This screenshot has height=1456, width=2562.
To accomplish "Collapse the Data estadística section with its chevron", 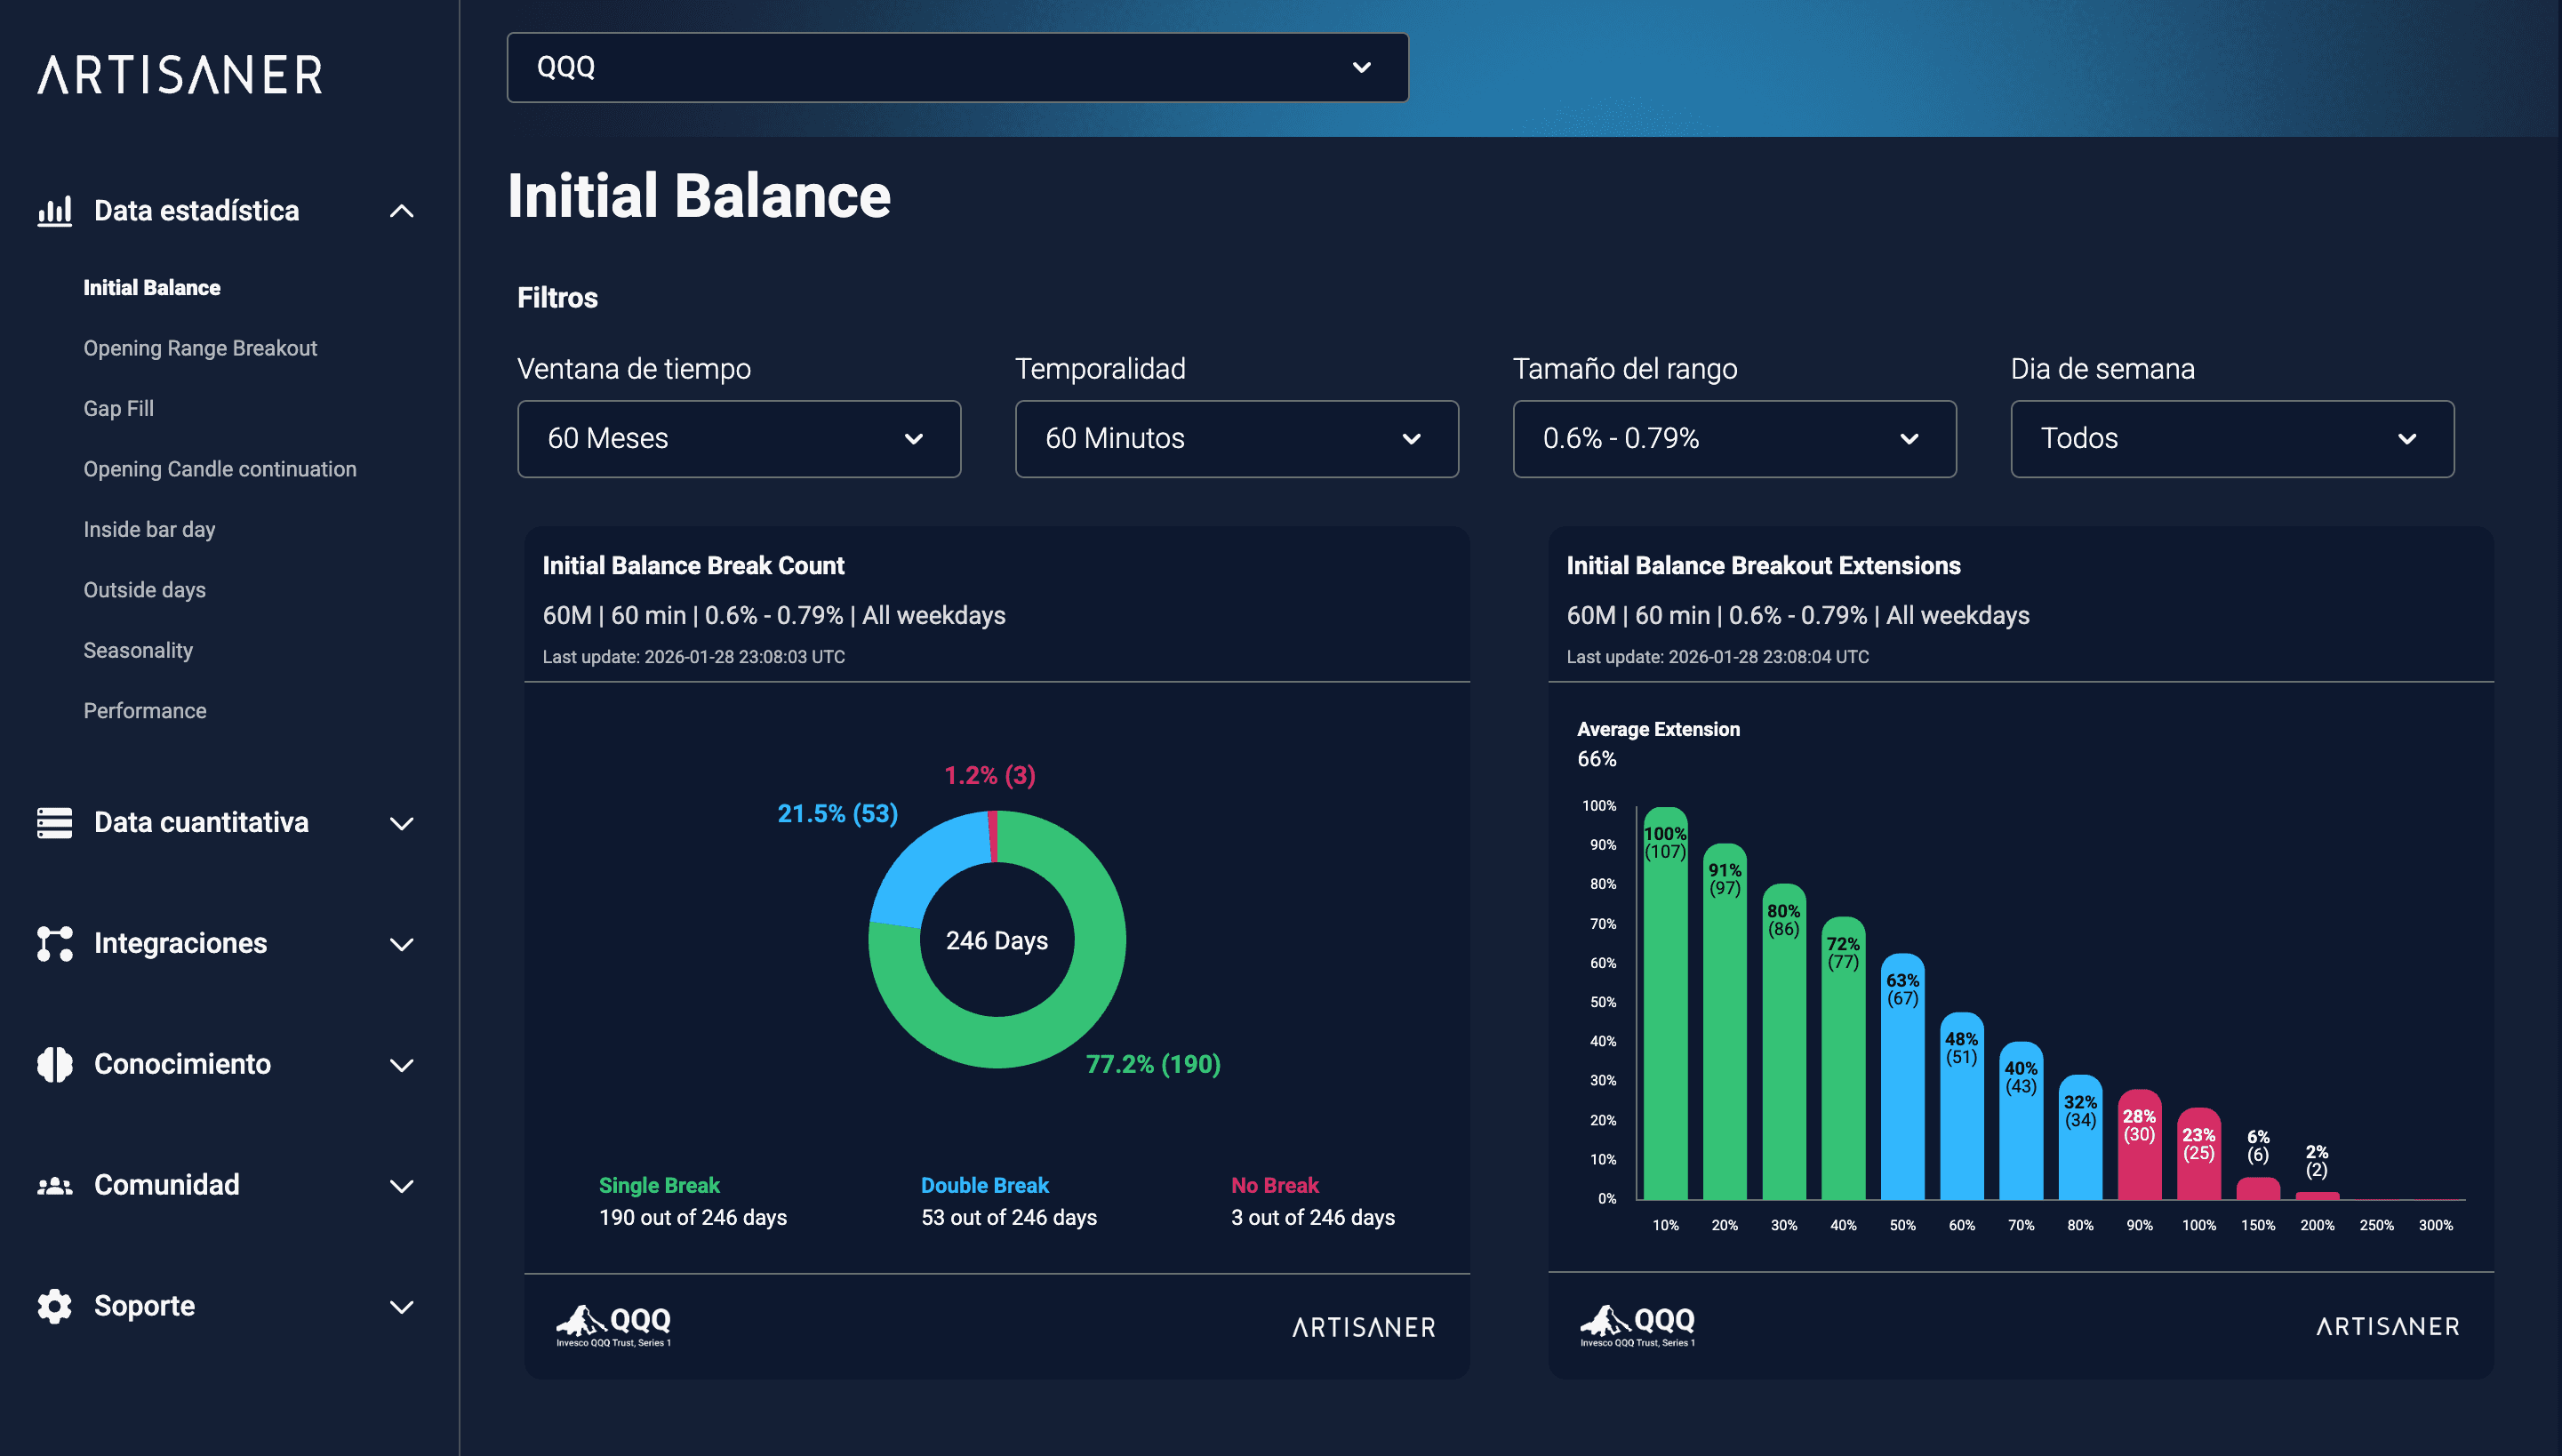I will (x=402, y=211).
